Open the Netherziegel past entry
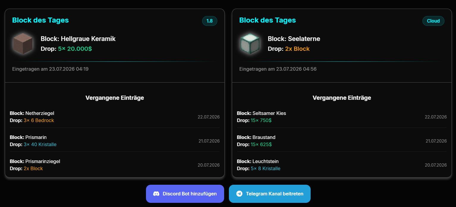 pos(115,117)
